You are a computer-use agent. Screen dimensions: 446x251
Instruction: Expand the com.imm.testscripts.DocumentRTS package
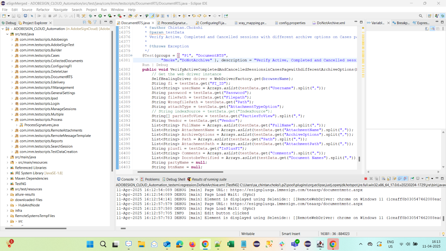pyautogui.click(x=12, y=77)
